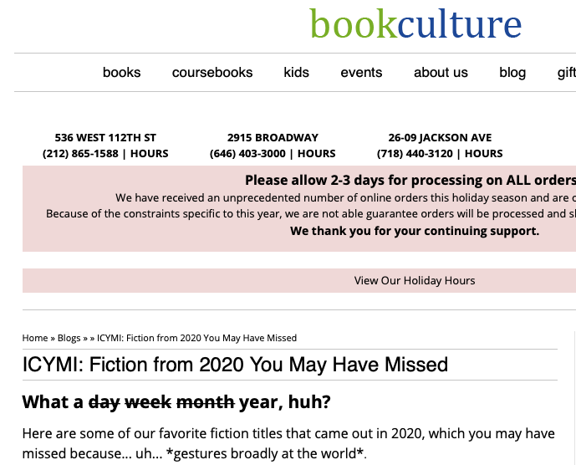Go to the coursebooks section
The height and width of the screenshot is (465, 576).
212,73
